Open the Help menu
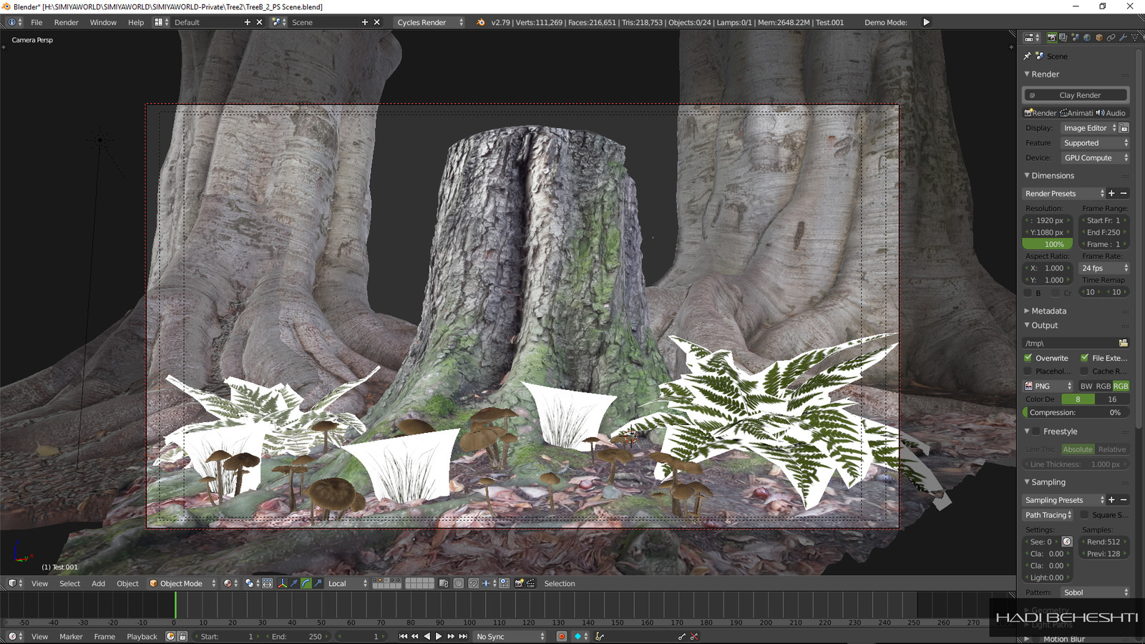Viewport: 1145px width, 644px height. [x=136, y=22]
